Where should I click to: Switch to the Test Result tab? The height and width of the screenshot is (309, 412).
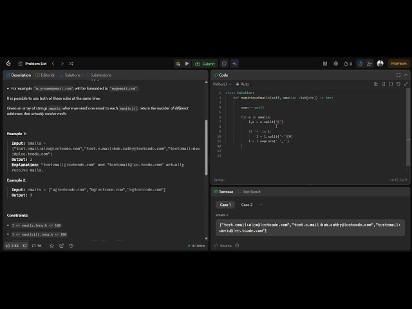tap(249, 192)
